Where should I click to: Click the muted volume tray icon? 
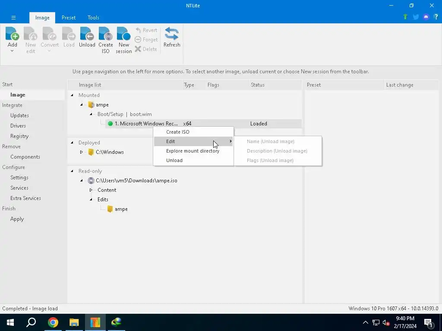[x=386, y=322]
